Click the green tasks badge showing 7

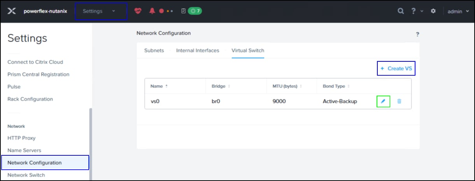(195, 11)
